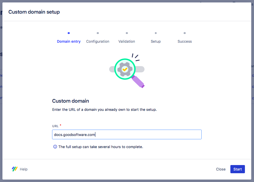The width and height of the screenshot is (254, 182).
Task: Click the Success step dot
Action: point(185,33)
